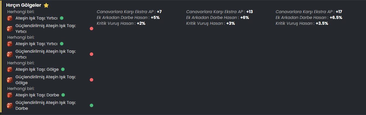The height and width of the screenshot is (115, 366).
Task: Select the Canavarlara Karşı Ekstra AP +17 line
Action: (309, 12)
